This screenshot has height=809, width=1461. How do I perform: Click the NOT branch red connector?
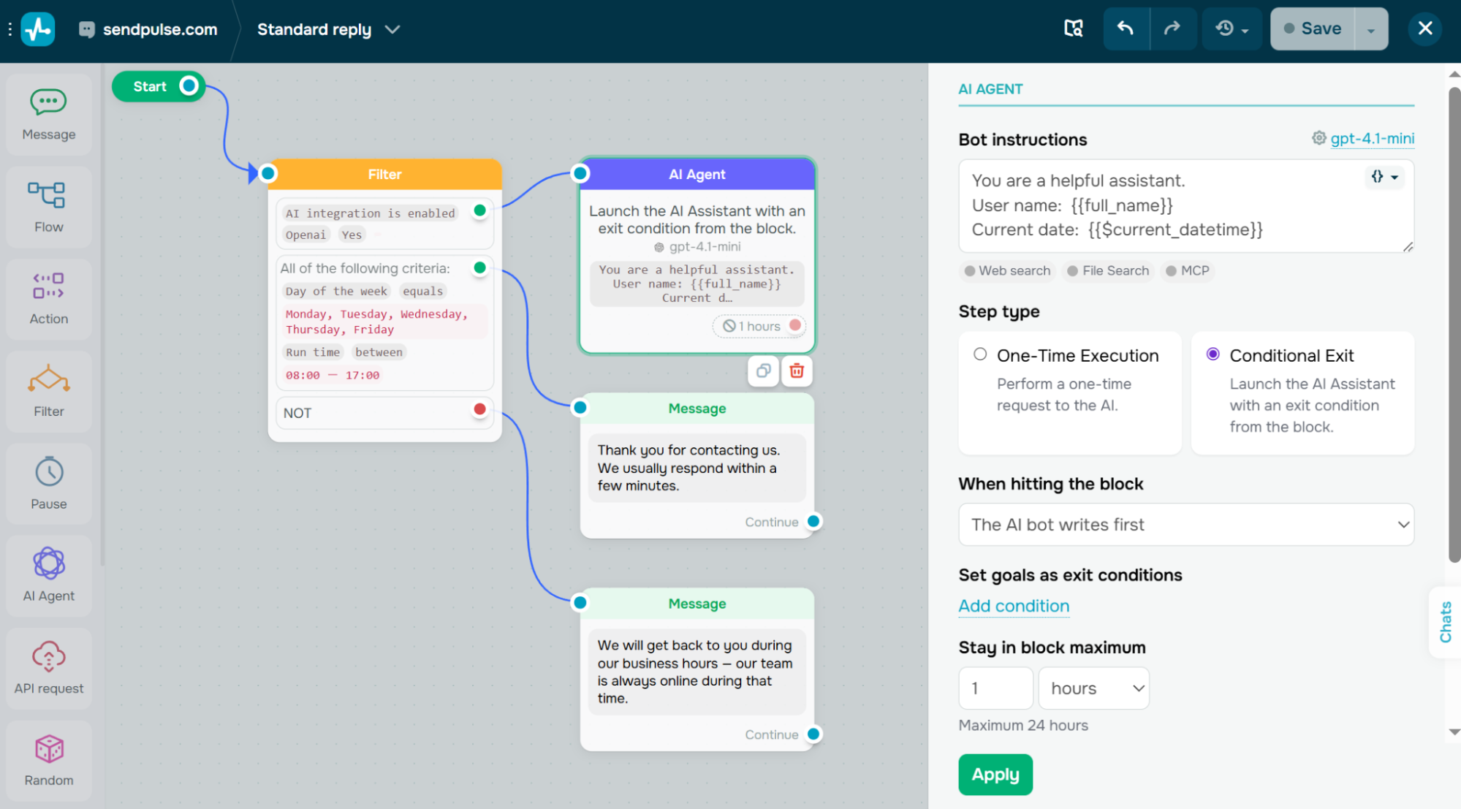point(479,409)
